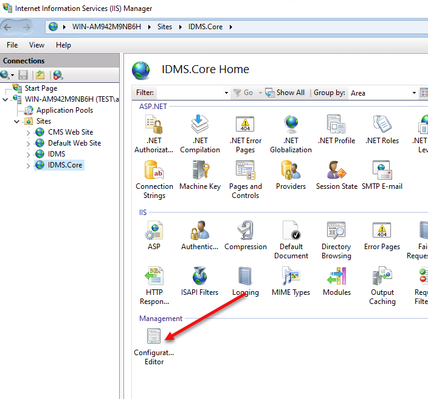The height and width of the screenshot is (399, 428).
Task: Open Default Document feature
Action: click(291, 239)
